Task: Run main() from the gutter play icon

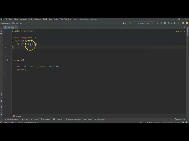Action: [x=8, y=60]
